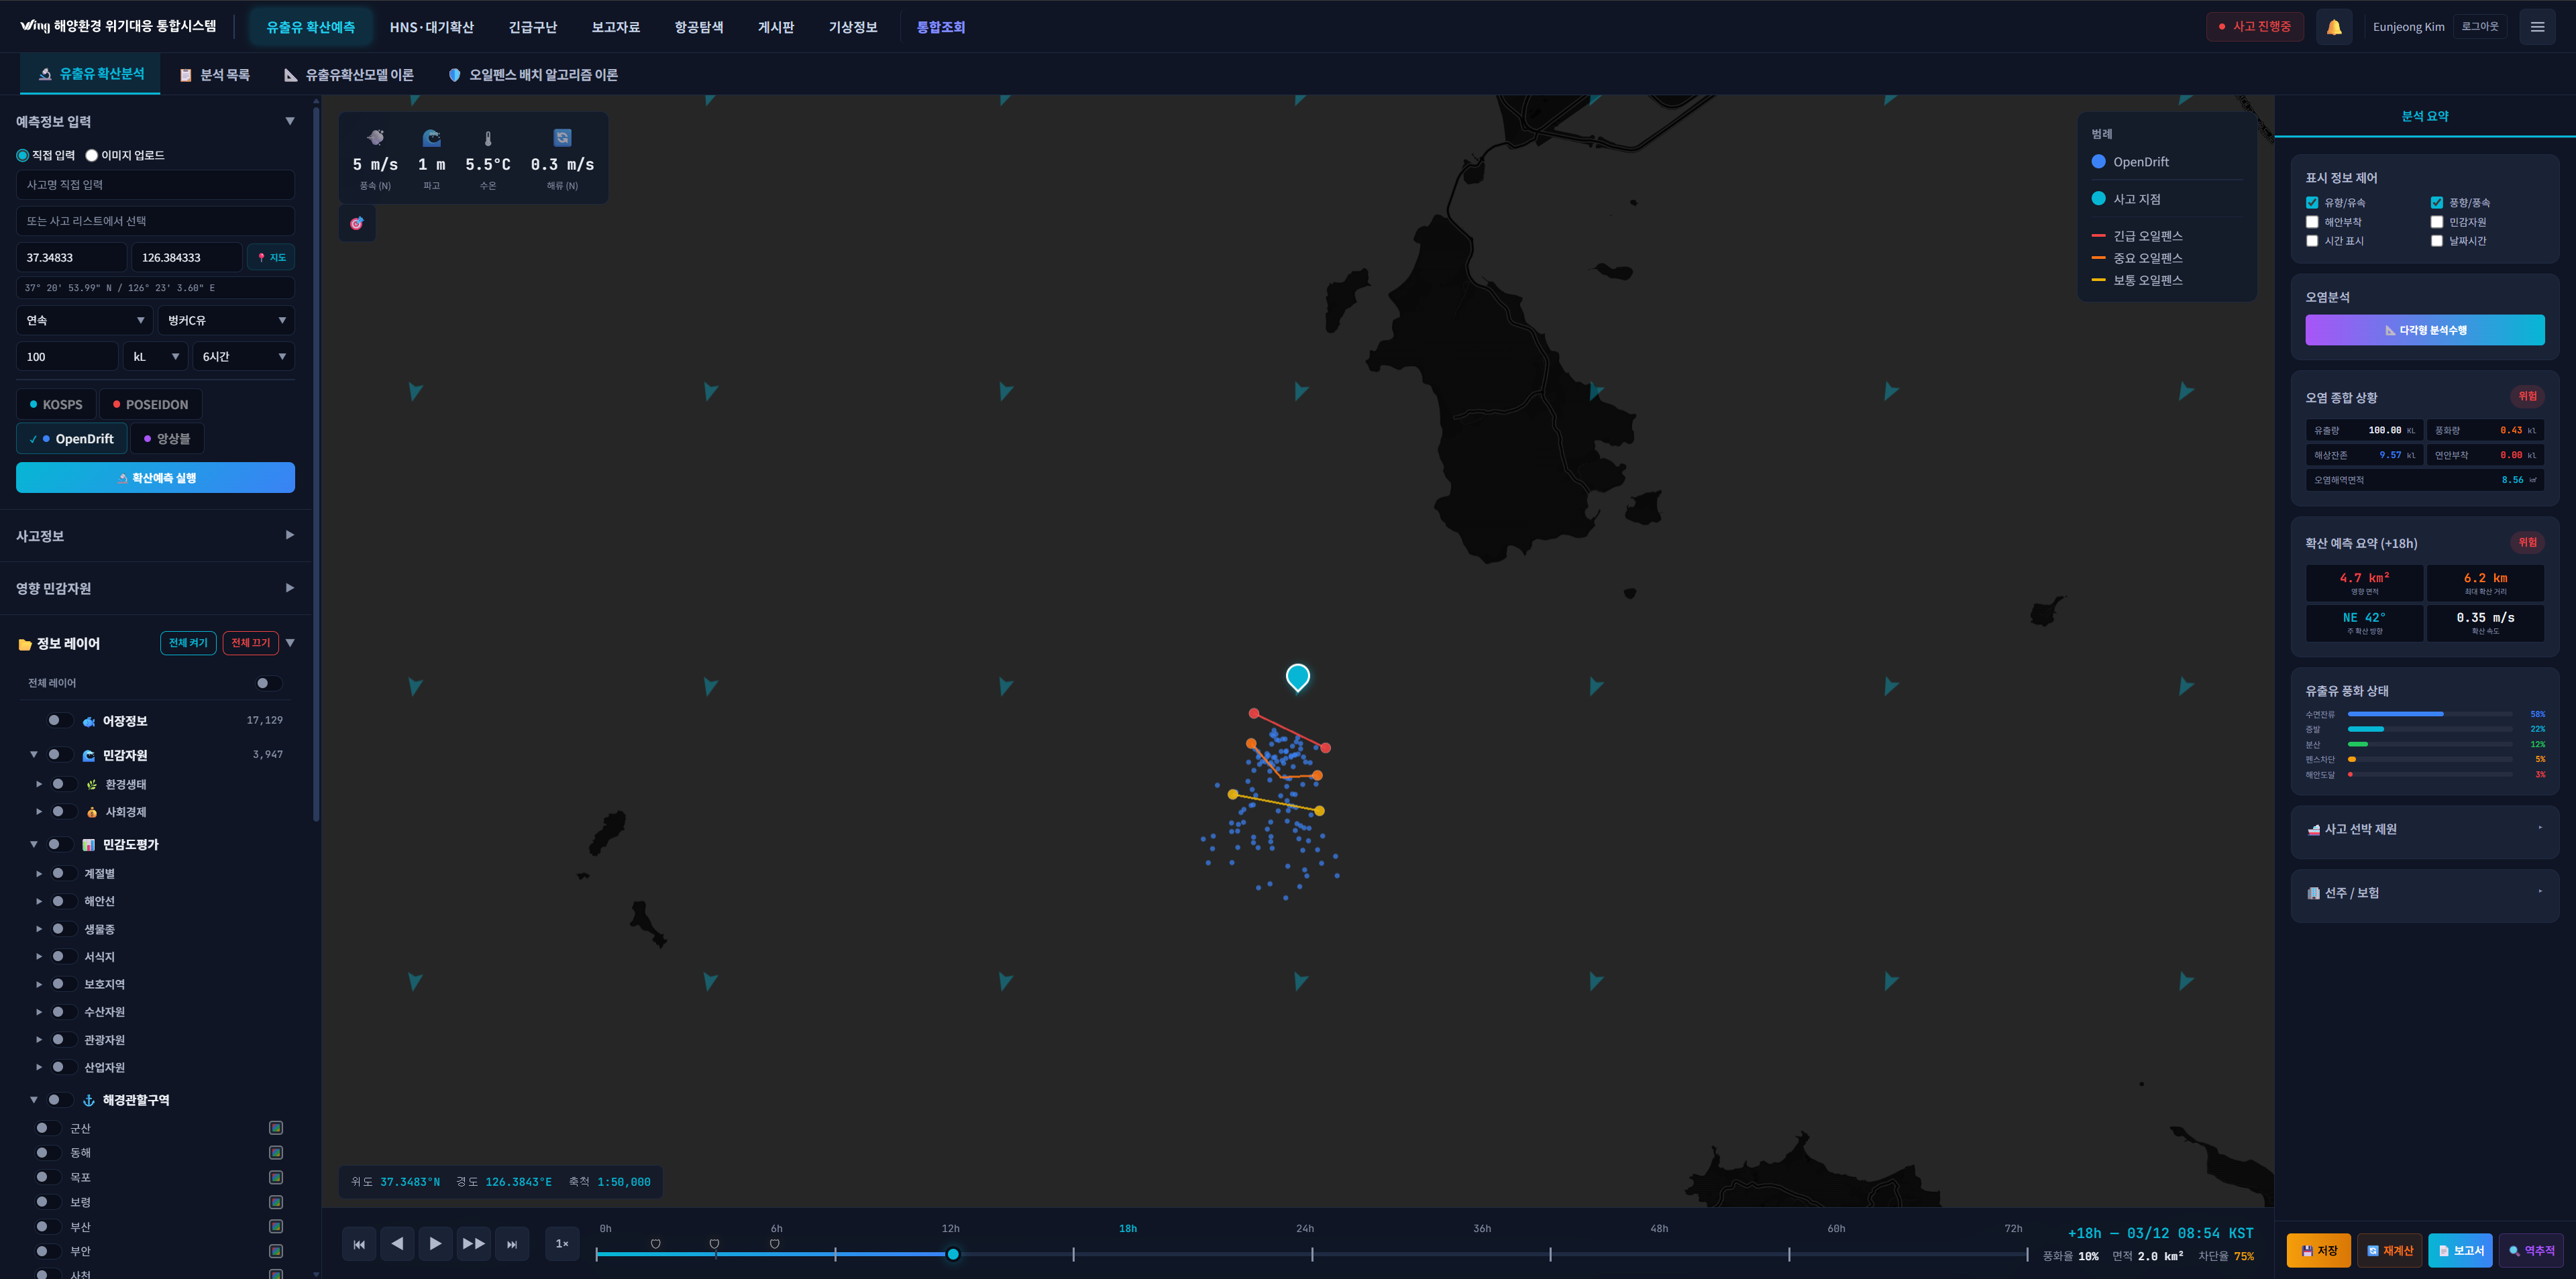Viewport: 2576px width, 1279px height.
Task: Click the incident location pin on the map
Action: pos(1297,677)
